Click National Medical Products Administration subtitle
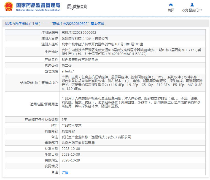 [x=38, y=10]
